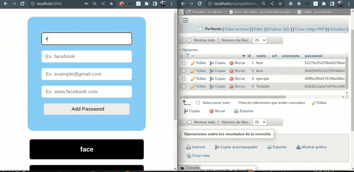This screenshot has width=354, height=172.
Task: Click the horizontal scrollbar under the results table
Action: 234,97
